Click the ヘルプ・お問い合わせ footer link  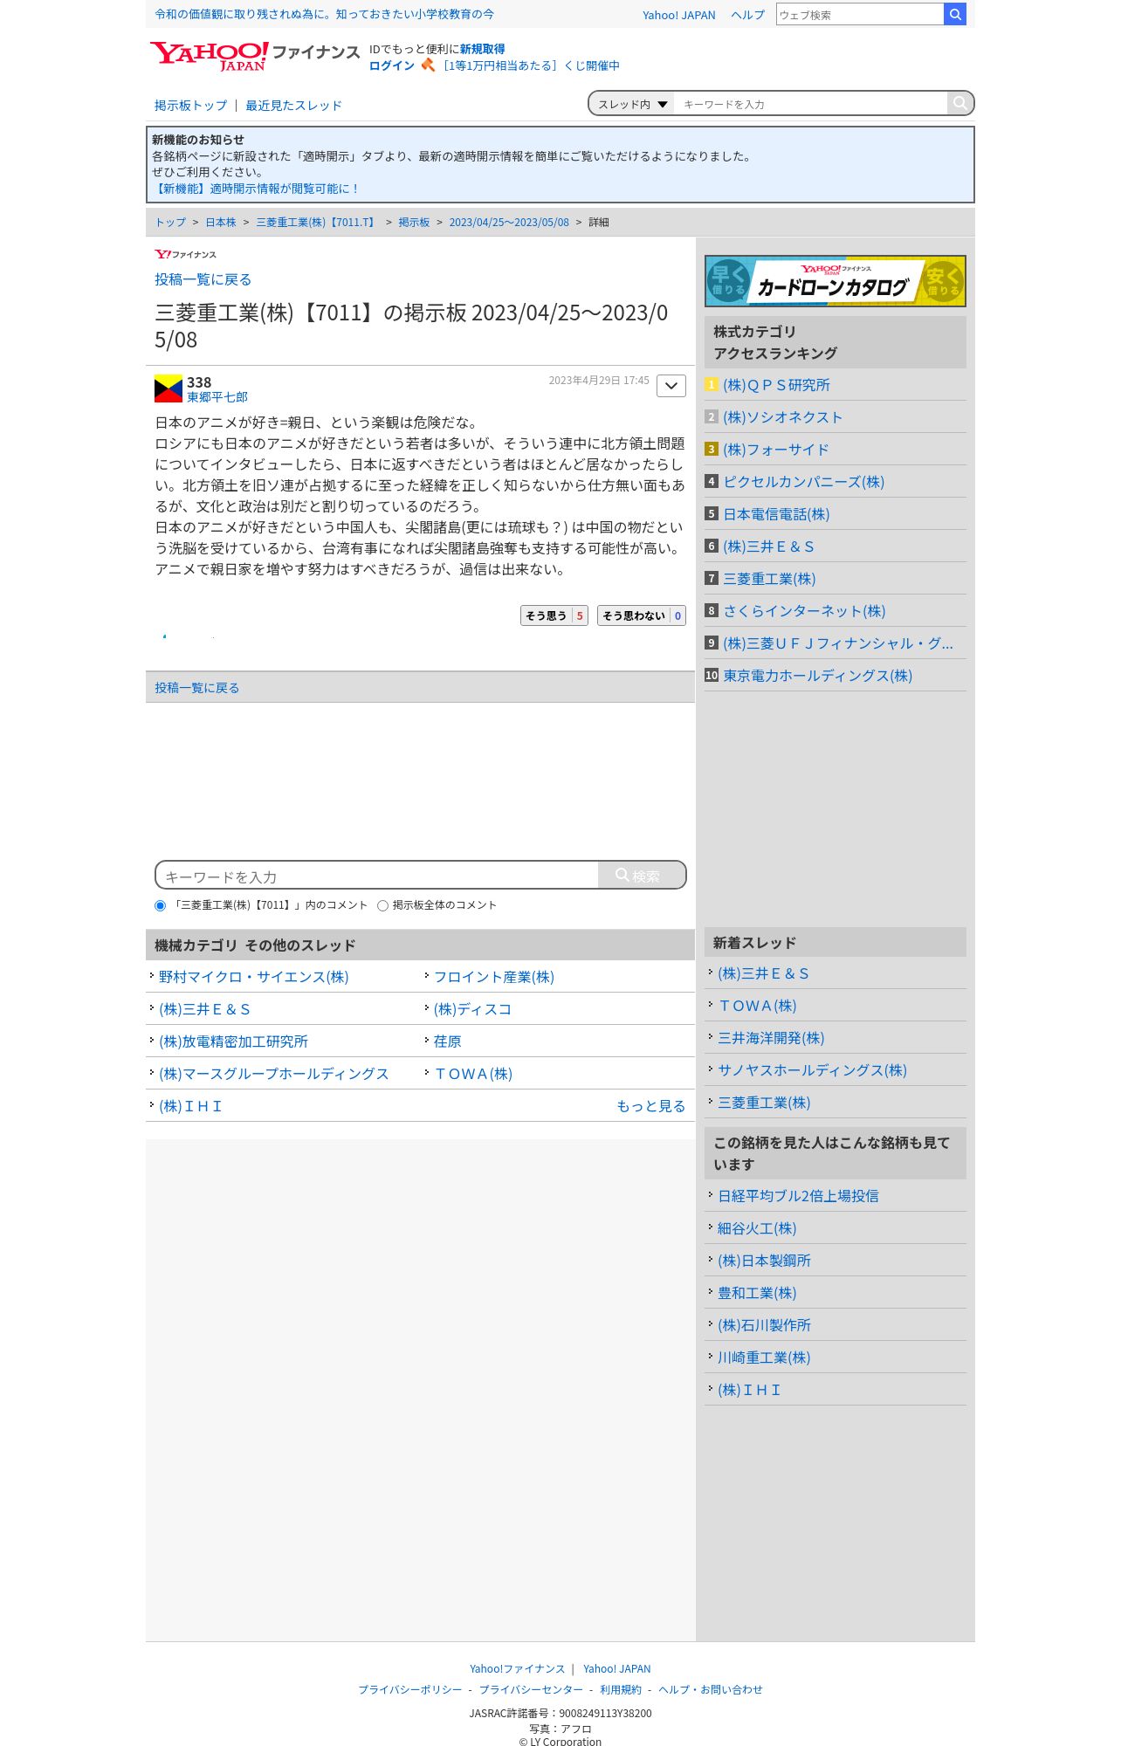[x=711, y=1690]
